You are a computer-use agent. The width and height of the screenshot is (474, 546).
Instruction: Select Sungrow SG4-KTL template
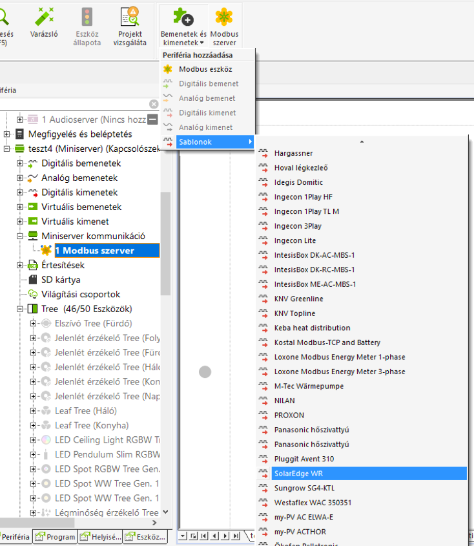362,488
